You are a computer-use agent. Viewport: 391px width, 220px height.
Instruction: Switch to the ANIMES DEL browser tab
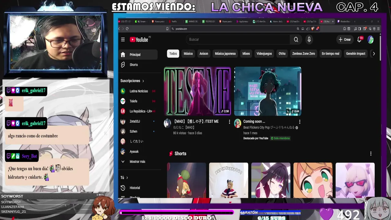[192, 22]
